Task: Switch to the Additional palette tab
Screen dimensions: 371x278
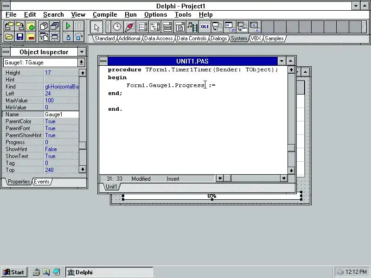Action: (x=129, y=38)
